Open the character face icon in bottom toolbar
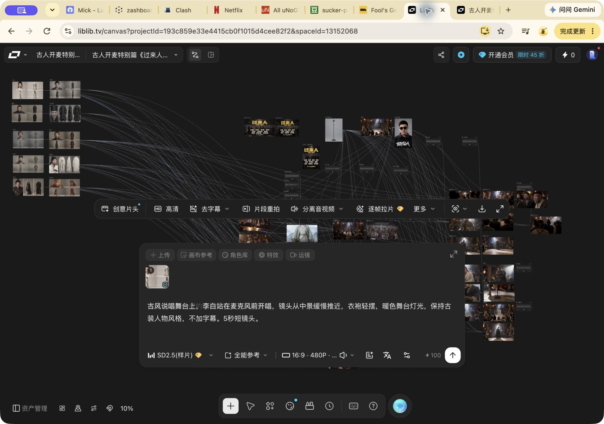Image resolution: width=604 pixels, height=424 pixels. point(290,406)
